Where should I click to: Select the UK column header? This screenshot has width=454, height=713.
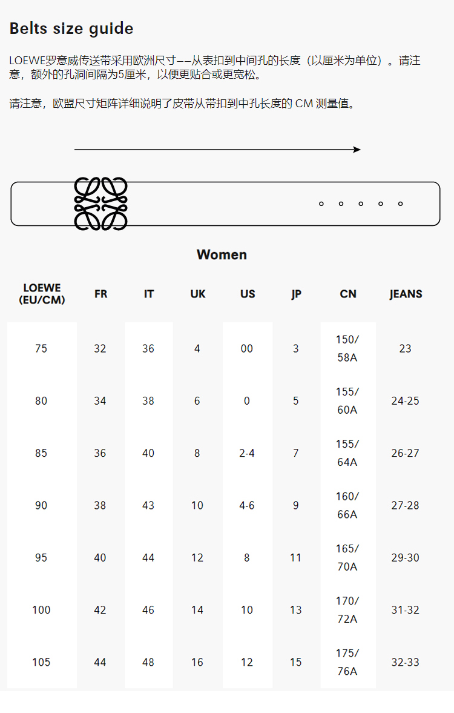tap(198, 294)
